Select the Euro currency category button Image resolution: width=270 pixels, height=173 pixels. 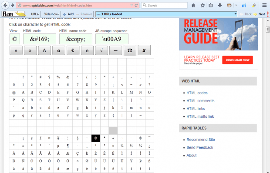point(73,50)
